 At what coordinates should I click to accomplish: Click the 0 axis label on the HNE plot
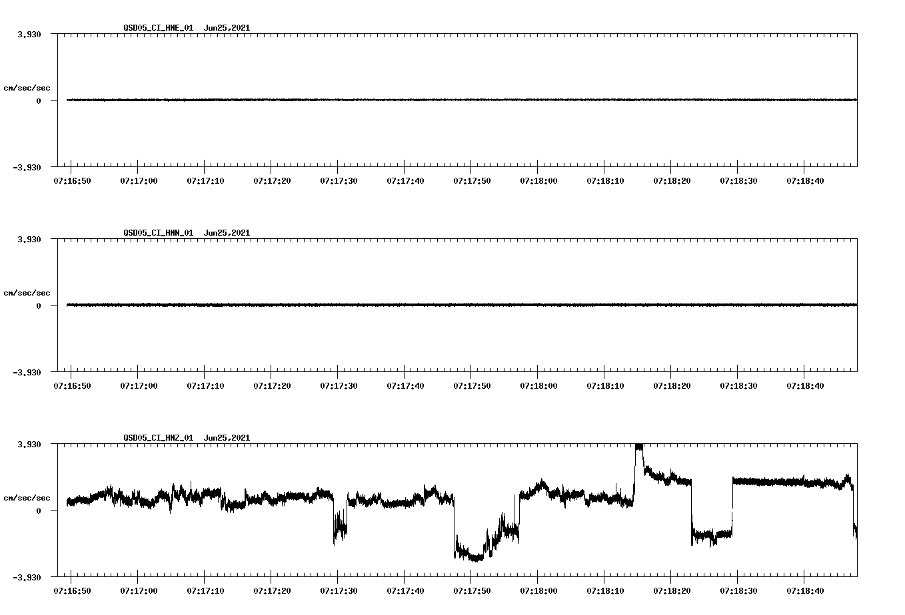point(39,101)
